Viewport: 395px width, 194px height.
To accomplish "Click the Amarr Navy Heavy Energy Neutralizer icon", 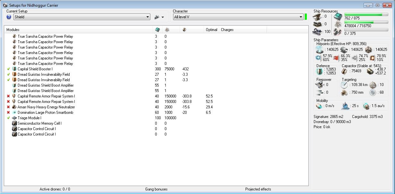I will pos(14,107).
